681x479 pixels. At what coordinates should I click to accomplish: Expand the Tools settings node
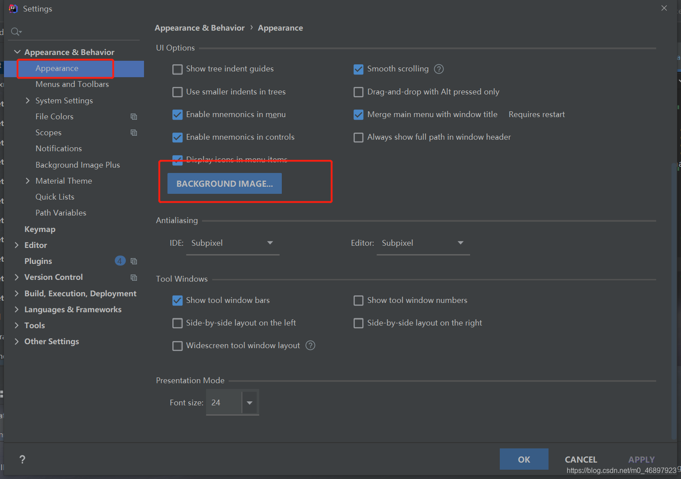click(x=16, y=325)
